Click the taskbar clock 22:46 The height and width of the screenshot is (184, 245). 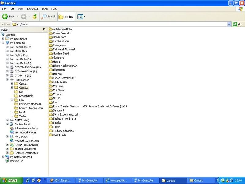(238, 181)
